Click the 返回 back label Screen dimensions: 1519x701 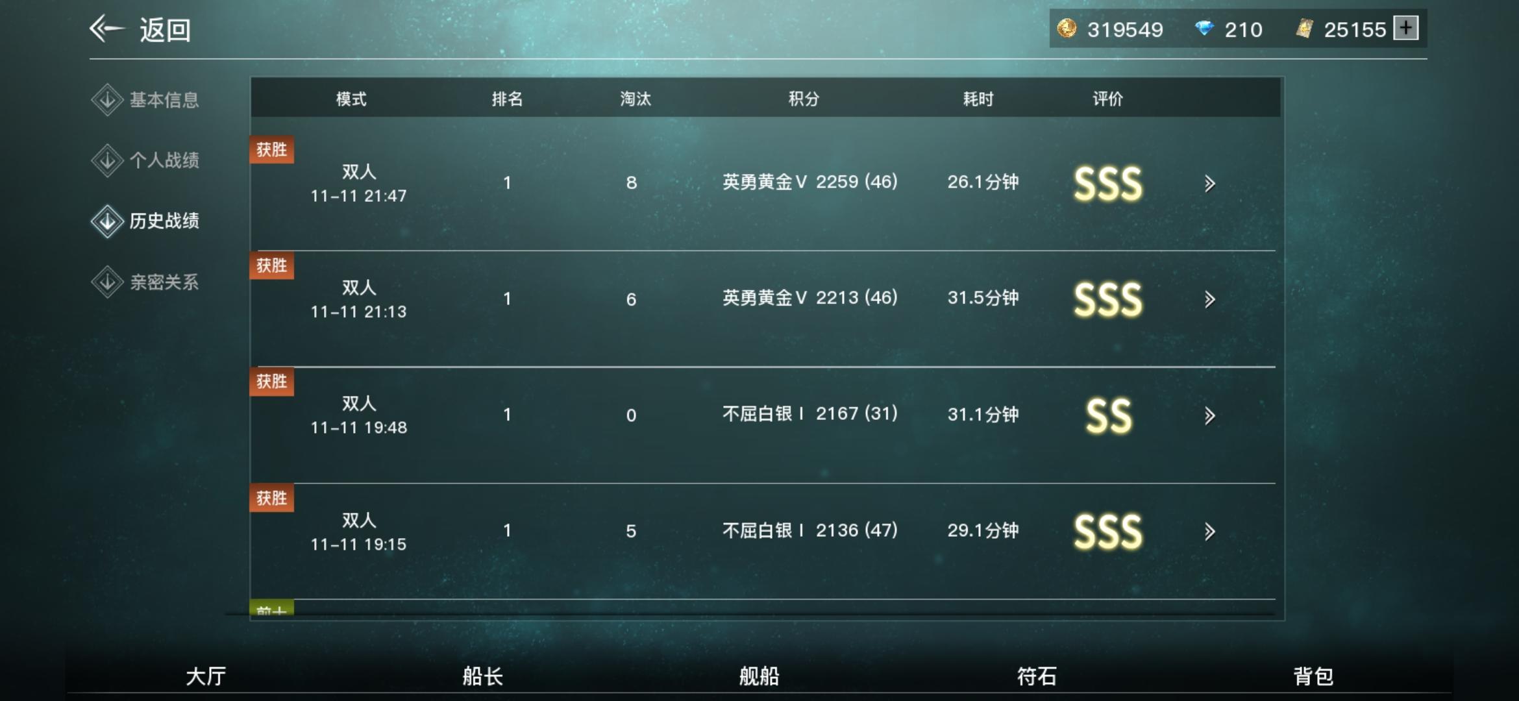[x=165, y=30]
